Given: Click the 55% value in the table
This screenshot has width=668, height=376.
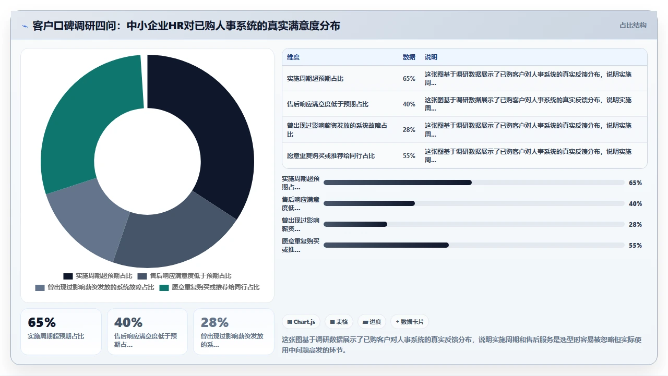Looking at the screenshot, I should (409, 155).
